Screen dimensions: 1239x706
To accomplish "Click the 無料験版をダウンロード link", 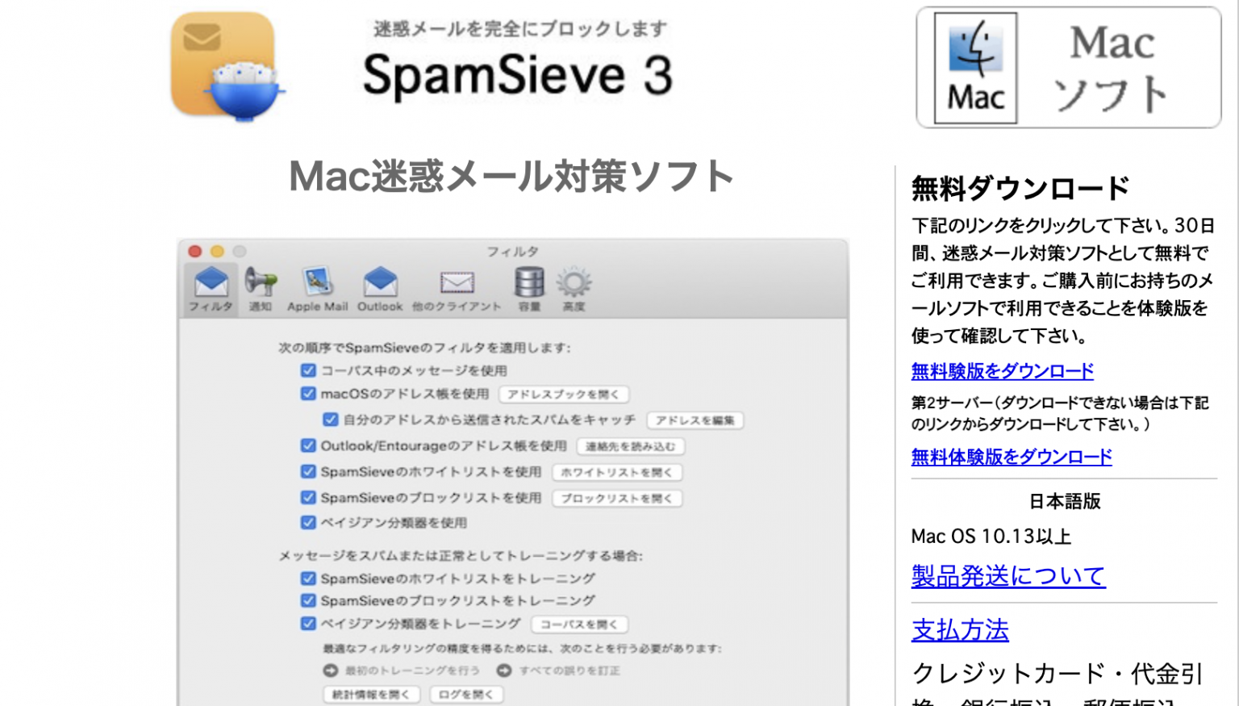I will [x=1002, y=372].
